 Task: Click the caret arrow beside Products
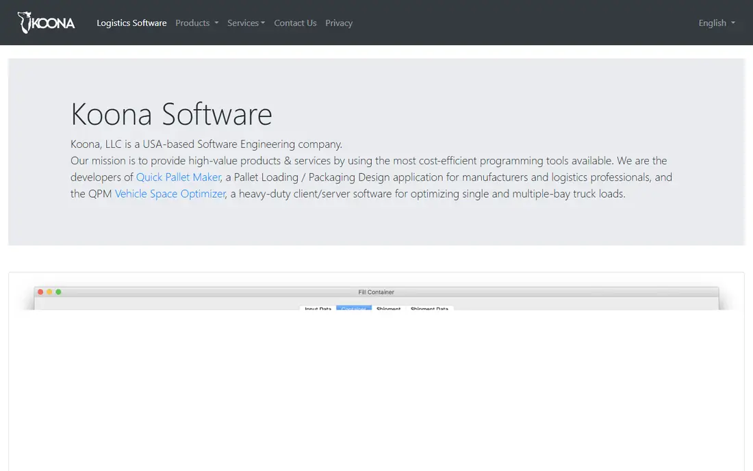click(x=216, y=23)
